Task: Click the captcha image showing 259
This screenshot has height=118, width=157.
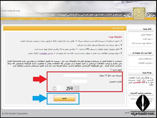Action: tap(68, 88)
